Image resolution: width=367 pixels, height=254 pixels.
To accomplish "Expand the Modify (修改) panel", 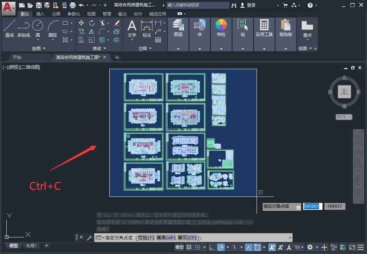I will pos(100,48).
